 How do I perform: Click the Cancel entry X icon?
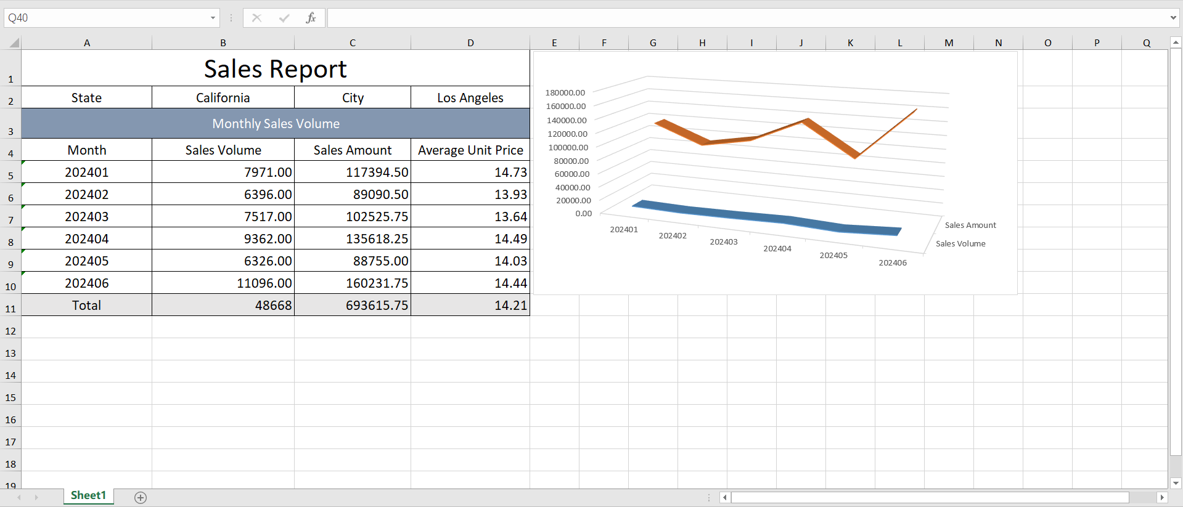[x=256, y=18]
